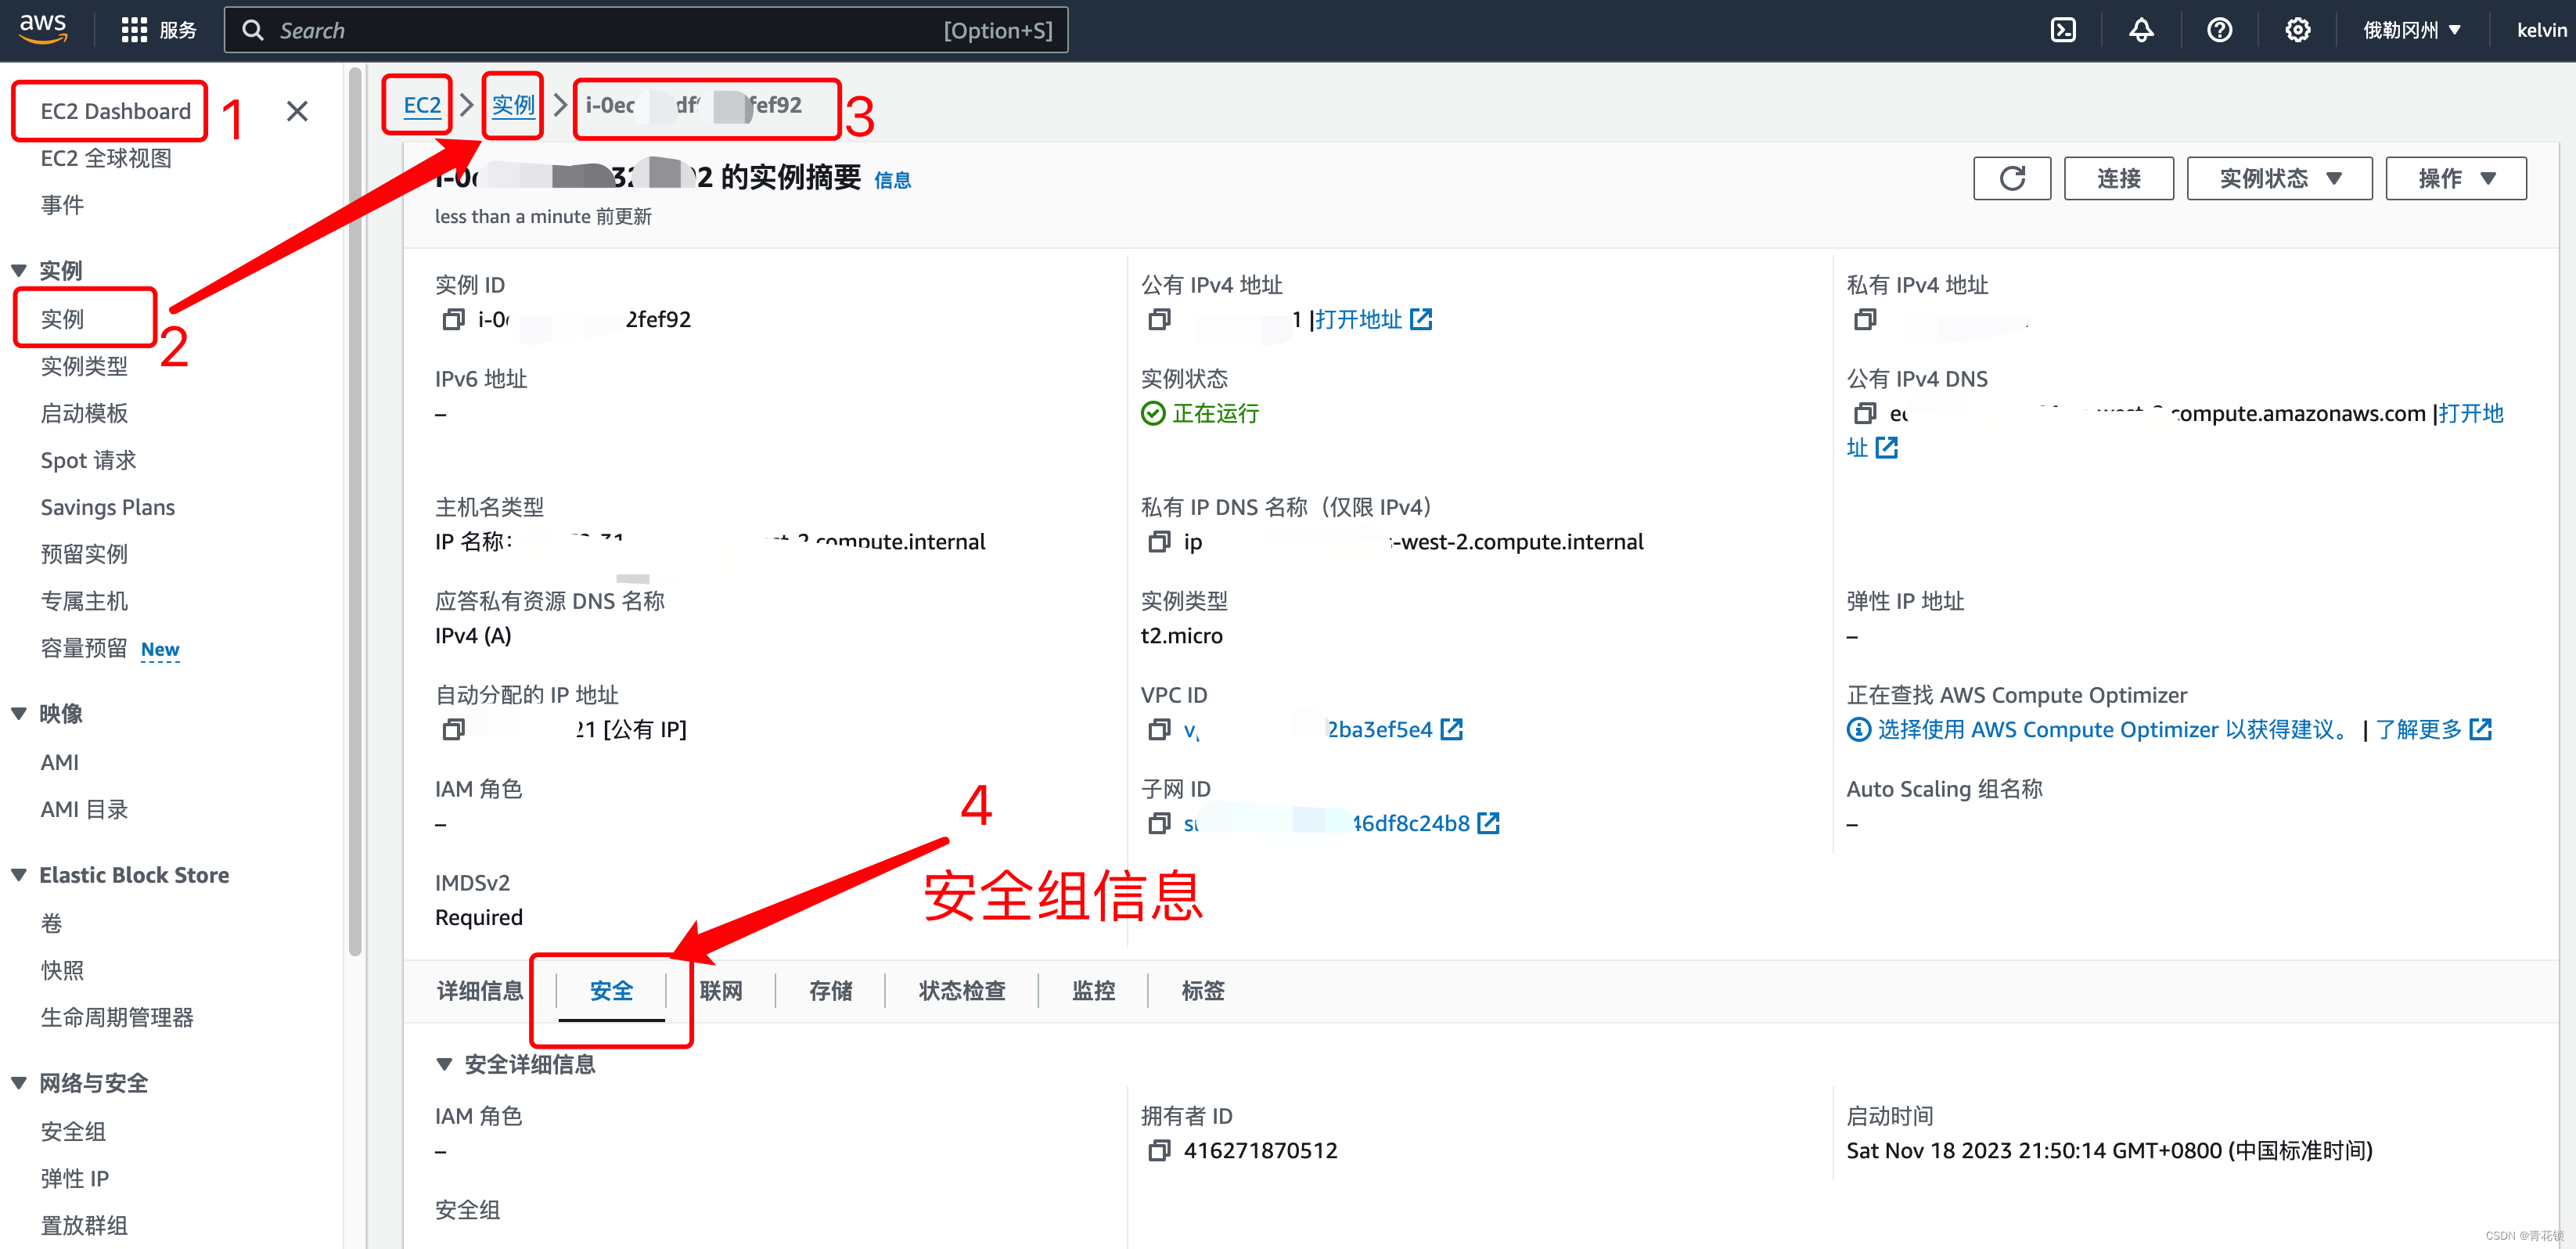Select the 安全 tab
Image resolution: width=2576 pixels, height=1249 pixels.
click(611, 990)
